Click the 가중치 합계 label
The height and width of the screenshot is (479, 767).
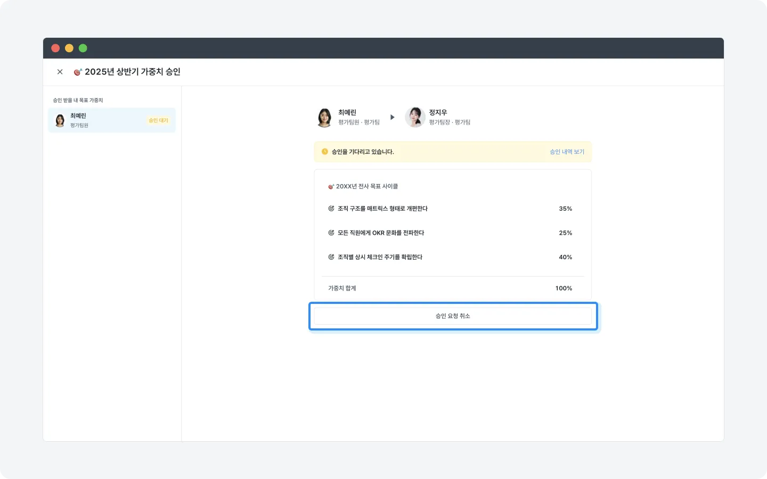click(342, 288)
